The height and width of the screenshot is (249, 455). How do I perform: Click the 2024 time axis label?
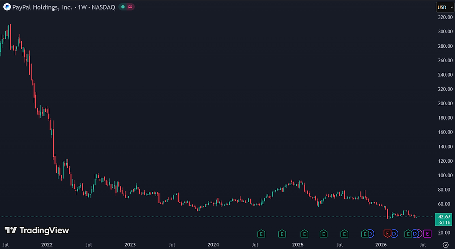point(213,245)
